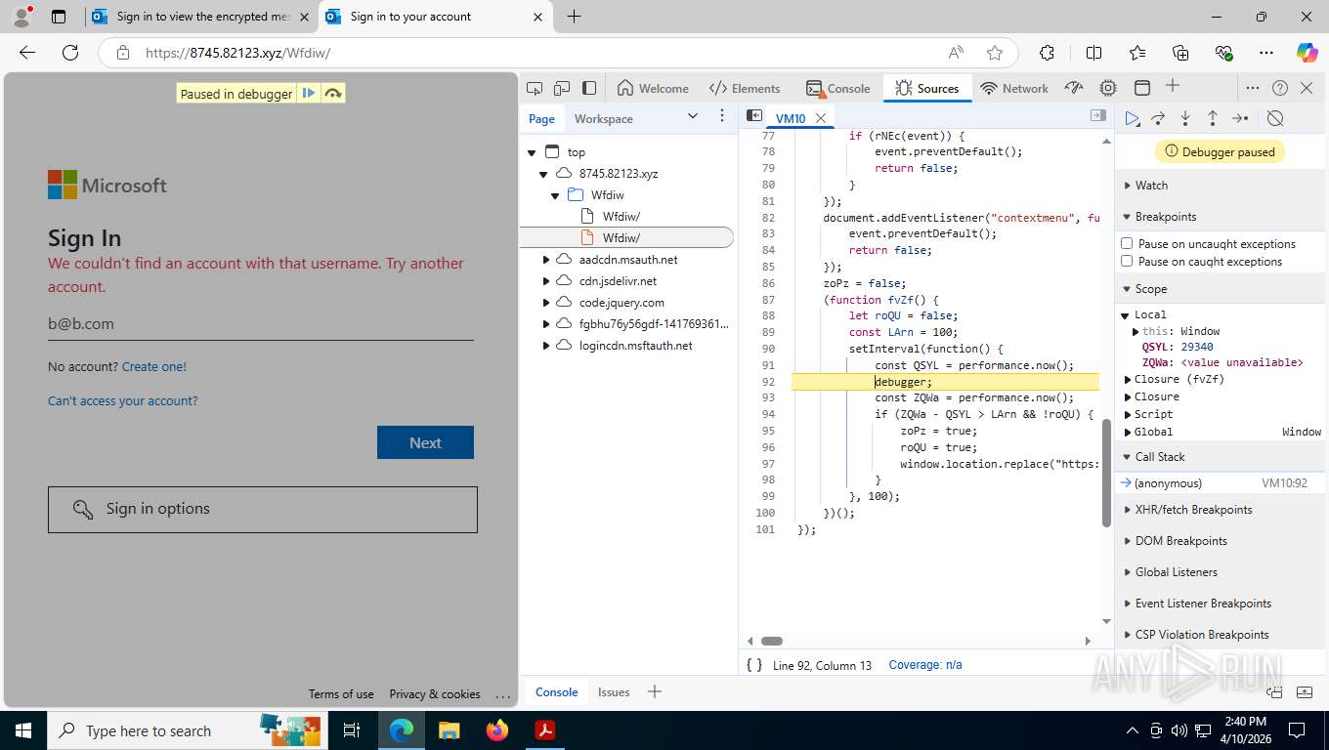The width and height of the screenshot is (1329, 750).
Task: Open Can't access your account link
Action: [123, 400]
